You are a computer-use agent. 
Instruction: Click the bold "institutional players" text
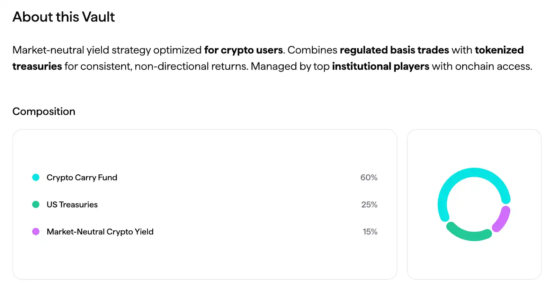pos(381,66)
